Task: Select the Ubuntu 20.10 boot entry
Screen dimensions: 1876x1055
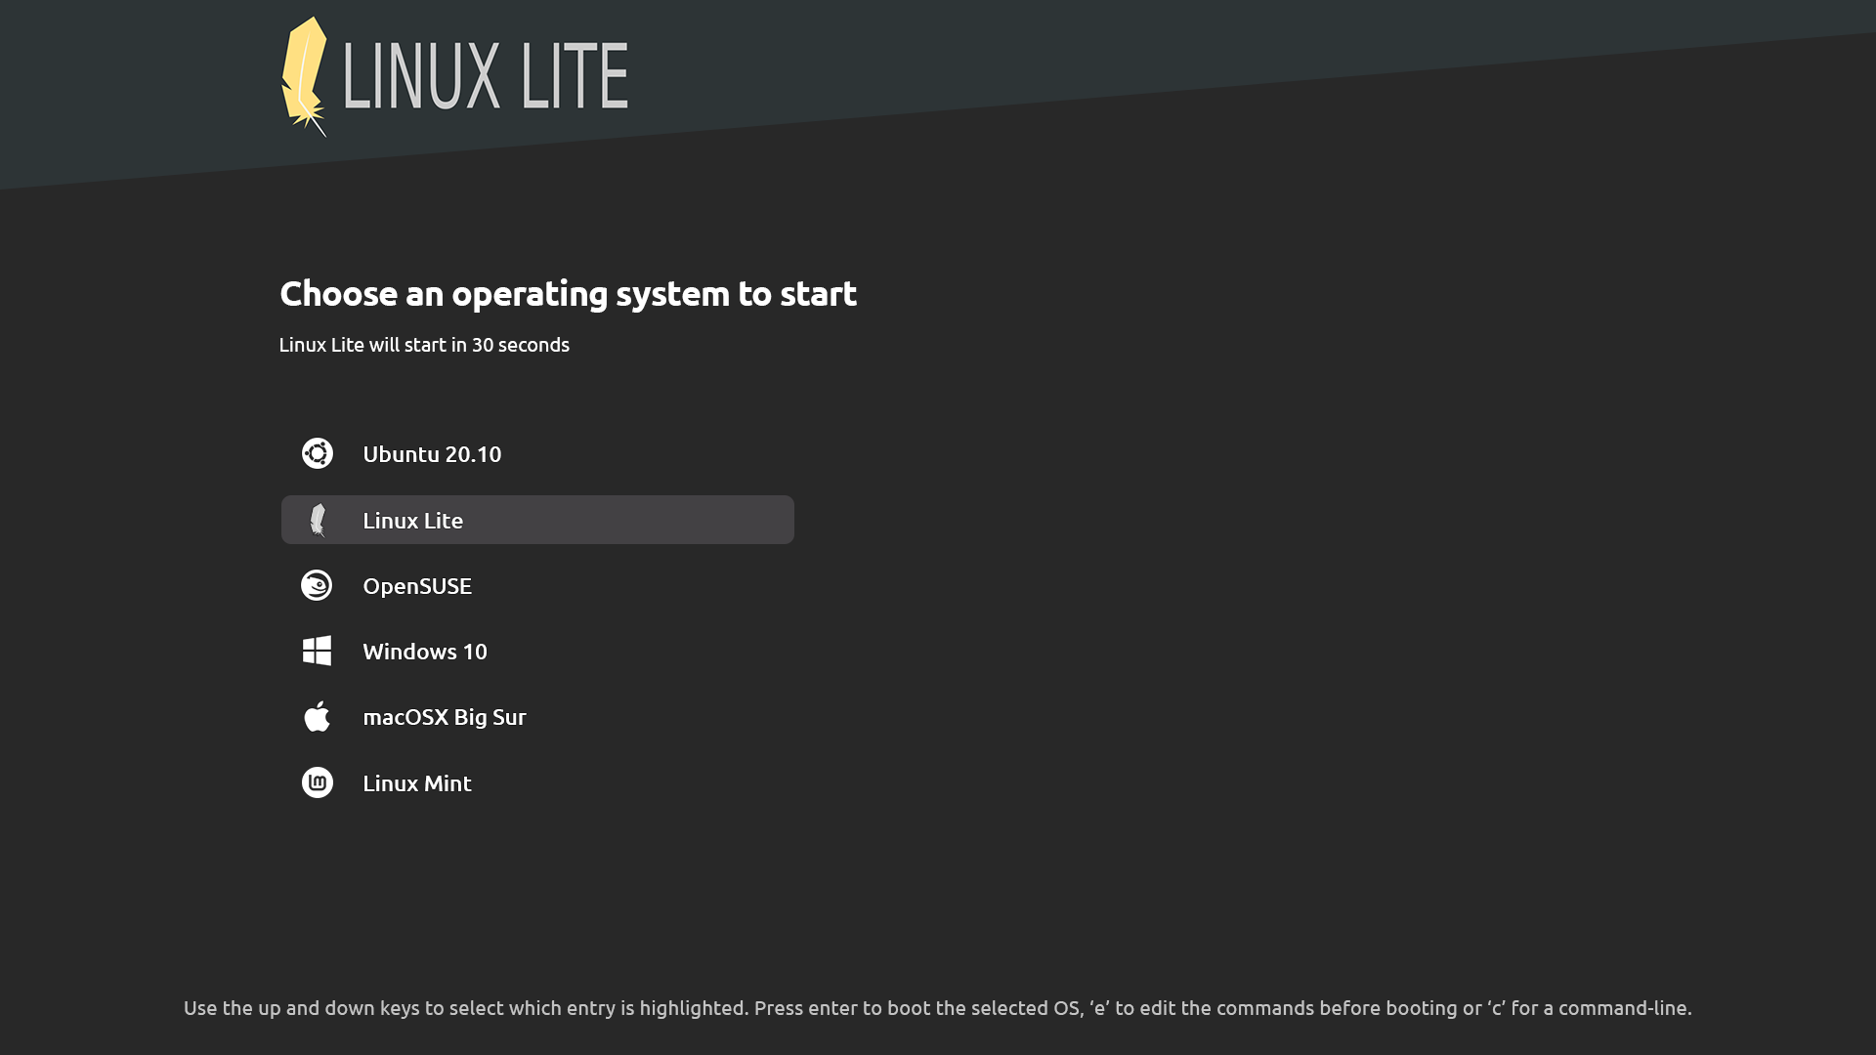Action: [x=537, y=453]
